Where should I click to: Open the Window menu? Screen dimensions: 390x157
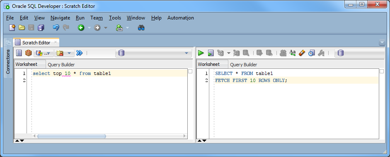[136, 18]
